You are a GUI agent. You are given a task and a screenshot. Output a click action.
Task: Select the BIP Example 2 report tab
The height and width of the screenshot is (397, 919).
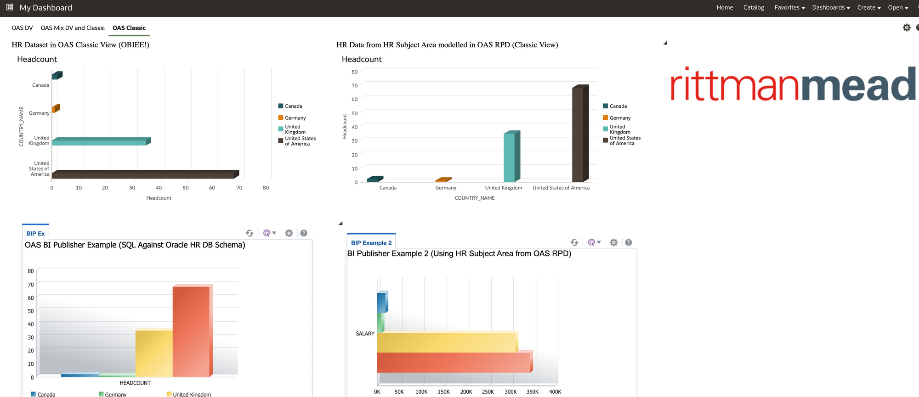pos(371,243)
